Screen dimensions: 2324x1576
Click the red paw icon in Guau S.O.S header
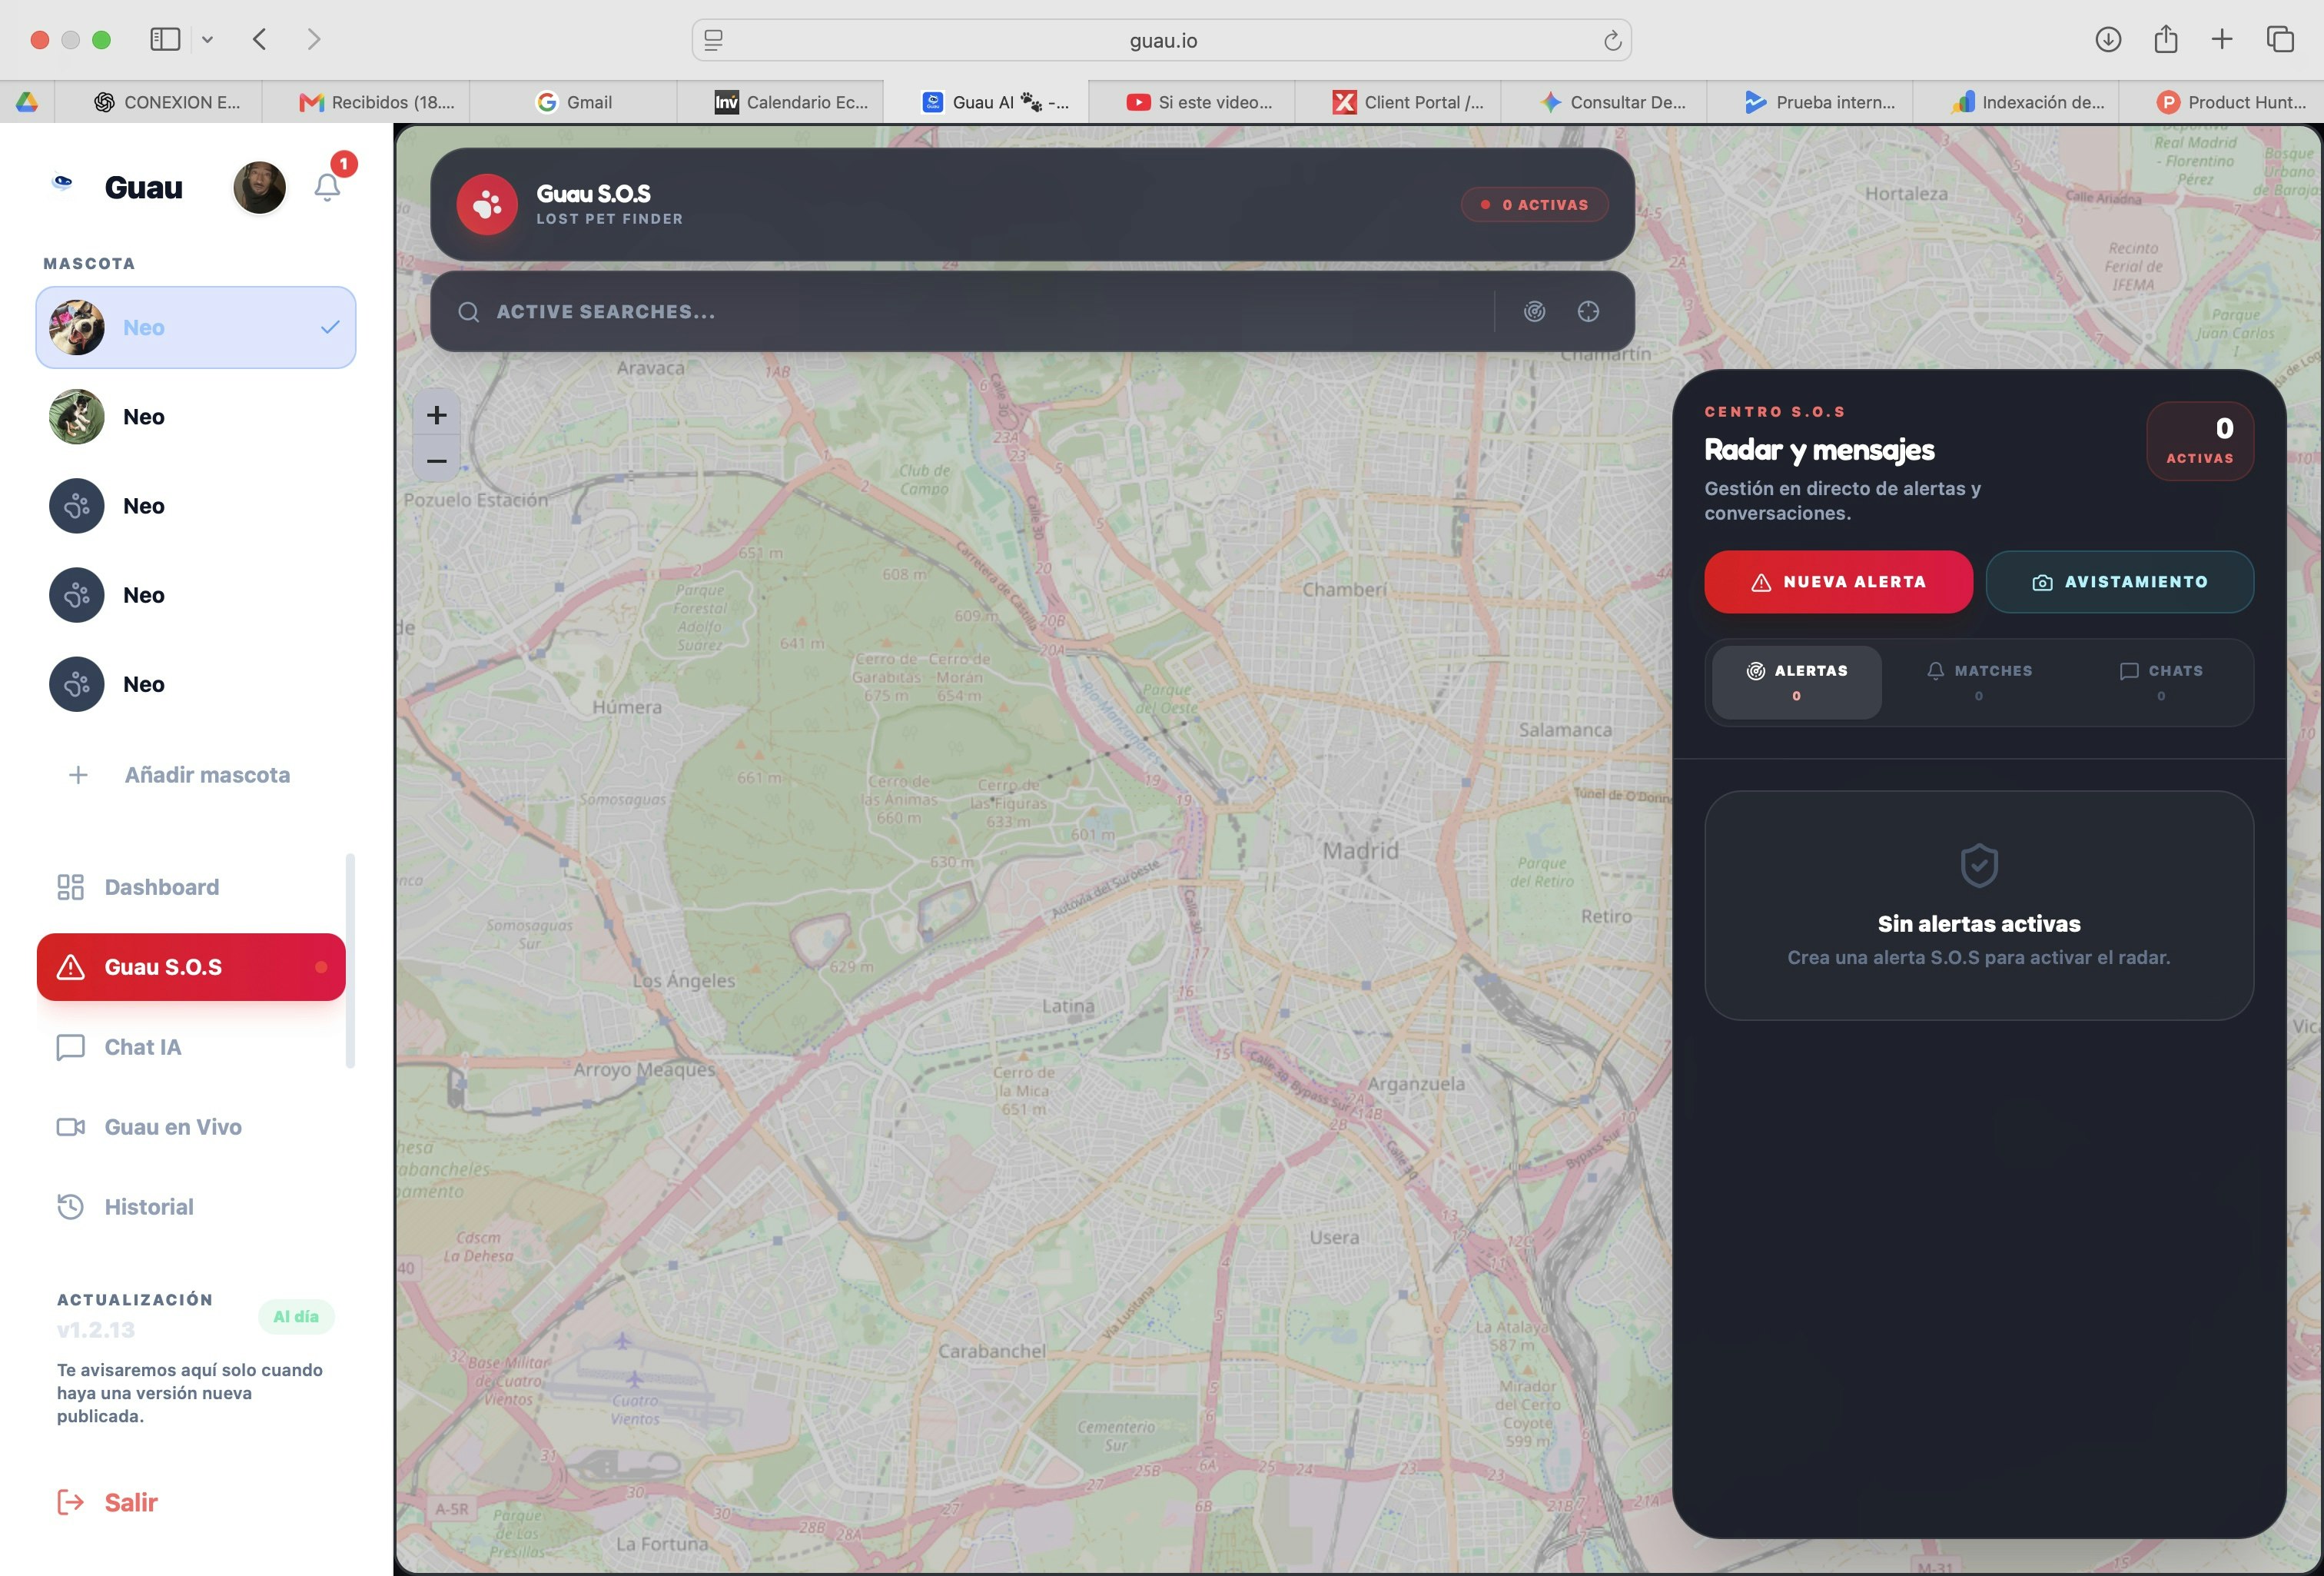click(x=487, y=204)
